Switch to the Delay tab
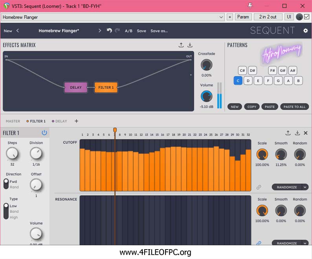Image resolution: width=312 pixels, height=259 pixels. (61, 121)
